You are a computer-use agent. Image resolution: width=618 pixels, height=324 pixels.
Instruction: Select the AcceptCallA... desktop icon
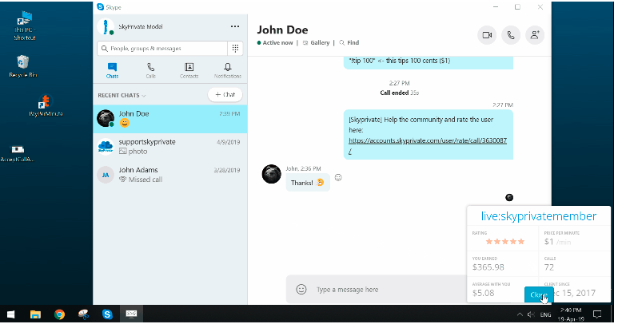(18, 153)
